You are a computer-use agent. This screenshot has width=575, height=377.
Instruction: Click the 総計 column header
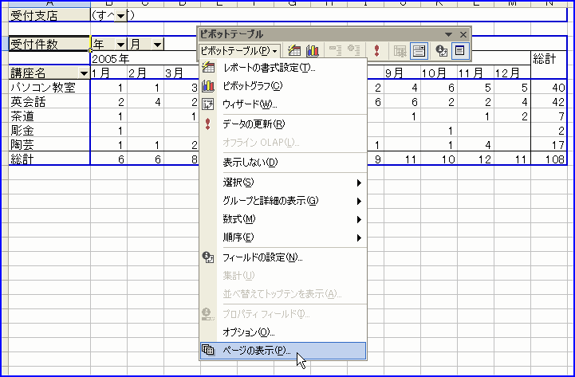click(549, 59)
